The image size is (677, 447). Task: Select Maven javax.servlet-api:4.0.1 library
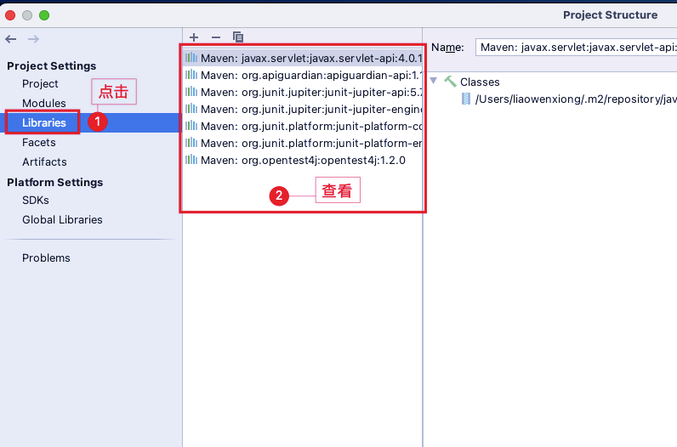(302, 58)
